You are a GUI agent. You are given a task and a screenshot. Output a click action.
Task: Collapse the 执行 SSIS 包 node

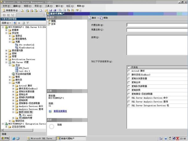coord(13,112)
